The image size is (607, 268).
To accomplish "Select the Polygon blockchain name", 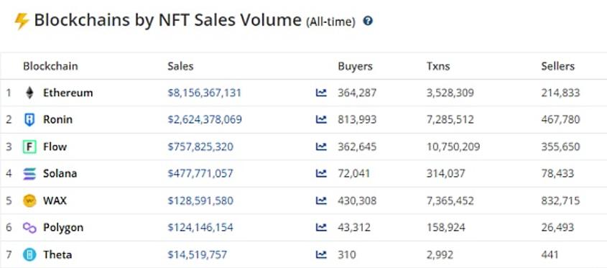I will coord(63,227).
